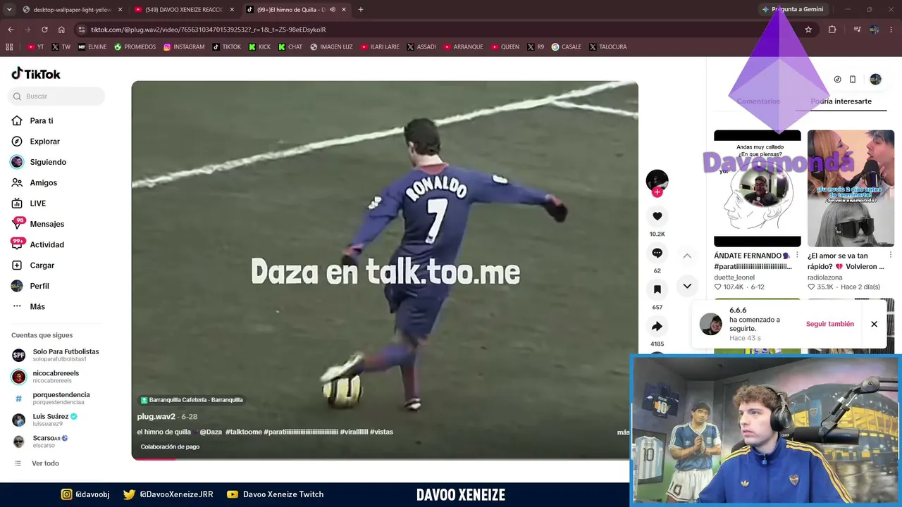The width and height of the screenshot is (902, 507).
Task: Focus the Buscar search field
Action: tap(57, 96)
